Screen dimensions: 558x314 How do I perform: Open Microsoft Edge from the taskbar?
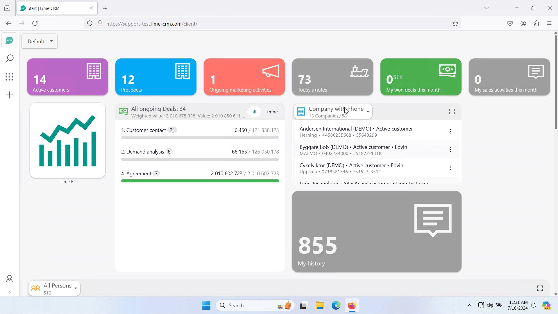point(336,306)
